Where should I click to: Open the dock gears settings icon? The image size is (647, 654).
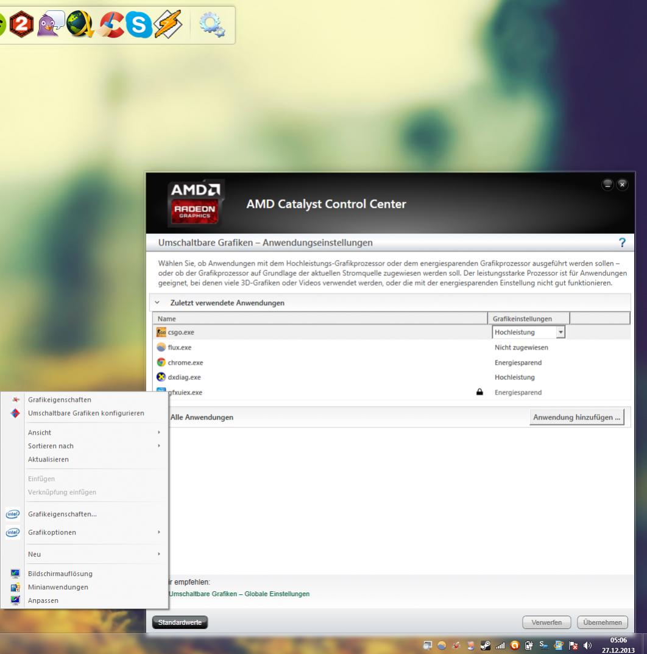[x=212, y=25]
